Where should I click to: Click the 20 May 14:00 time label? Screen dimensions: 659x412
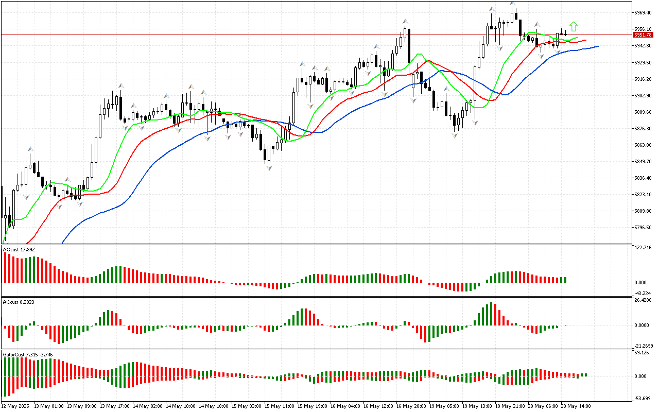click(x=576, y=406)
